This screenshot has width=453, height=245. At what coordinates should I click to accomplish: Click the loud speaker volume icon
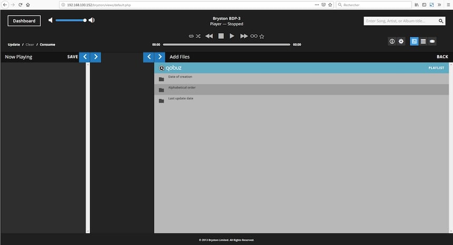(92, 20)
